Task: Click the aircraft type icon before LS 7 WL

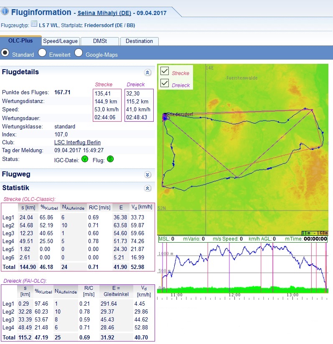Action: [x=34, y=25]
